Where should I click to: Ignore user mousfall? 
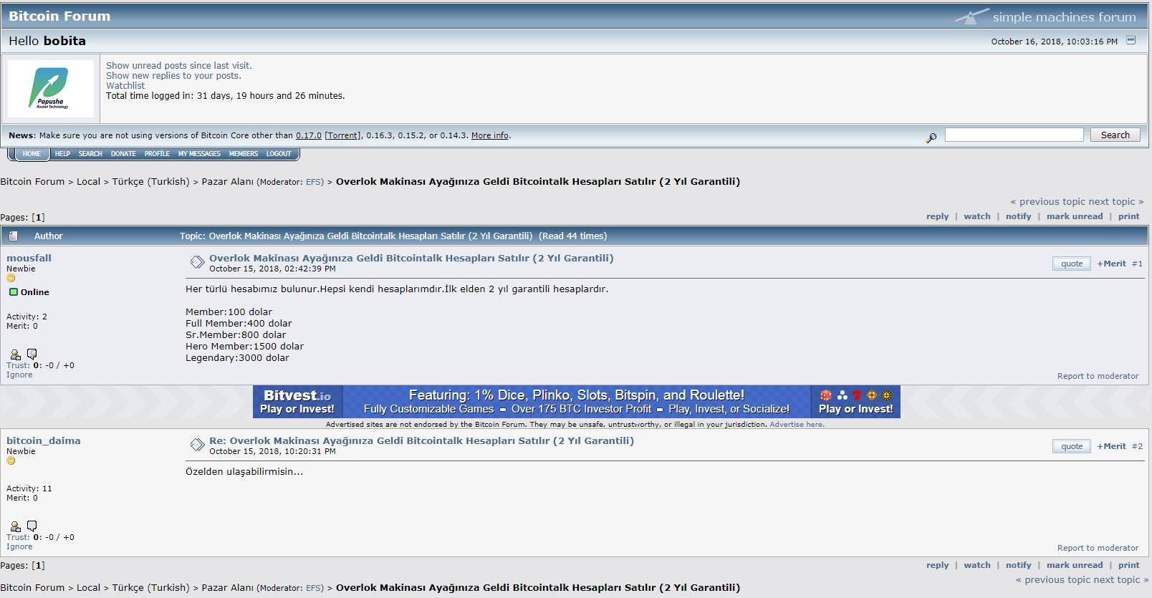[19, 375]
